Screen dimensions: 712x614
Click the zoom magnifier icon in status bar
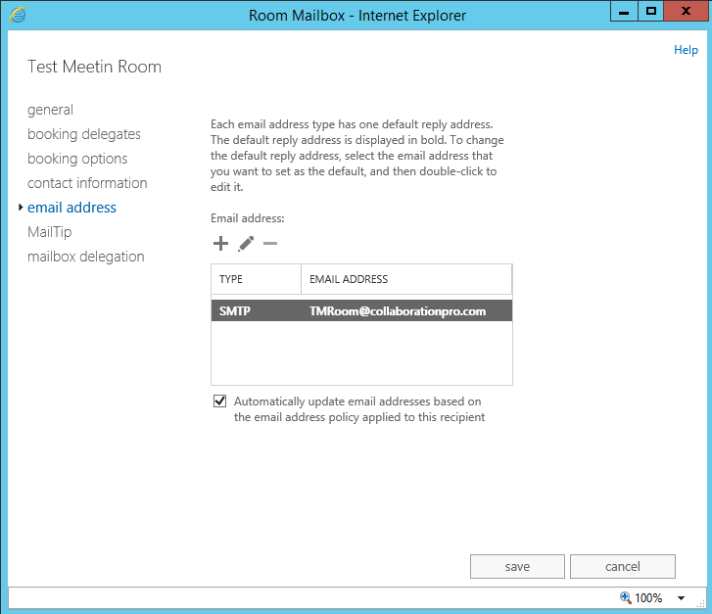click(x=626, y=597)
